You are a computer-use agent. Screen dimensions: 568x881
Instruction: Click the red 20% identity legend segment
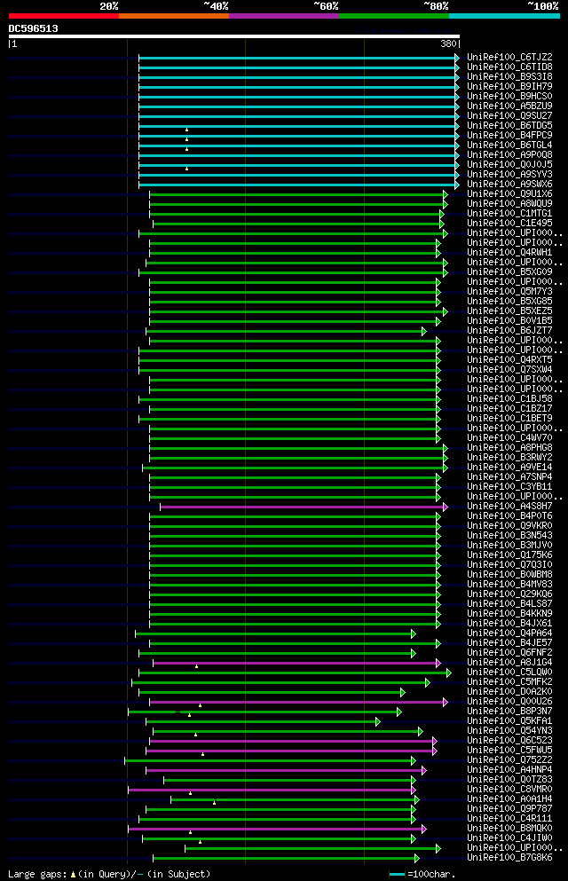(64, 16)
